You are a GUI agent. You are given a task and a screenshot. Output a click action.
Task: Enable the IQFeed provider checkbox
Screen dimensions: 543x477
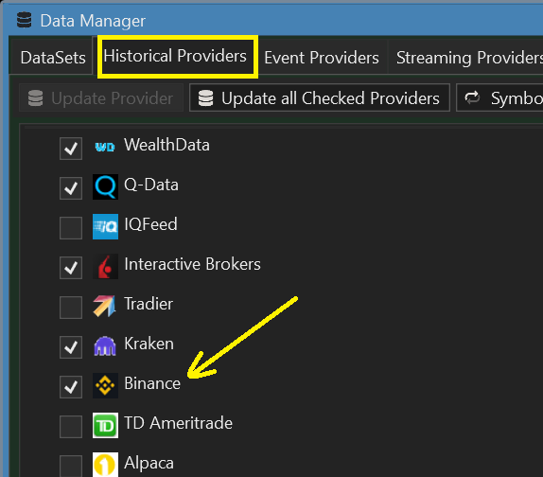coord(71,228)
